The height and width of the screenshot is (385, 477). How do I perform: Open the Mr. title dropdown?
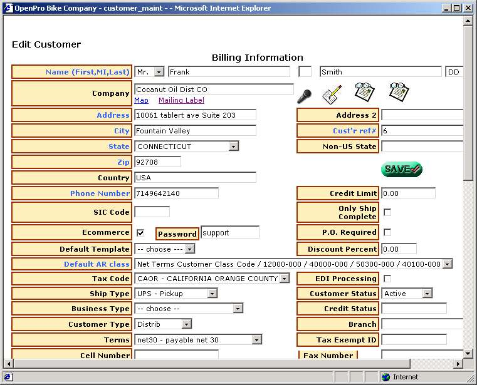pos(159,72)
